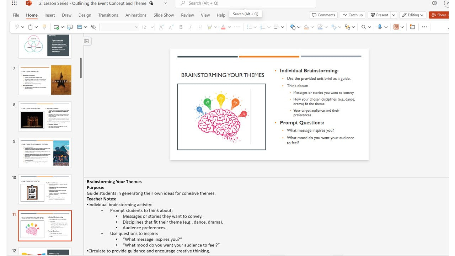Screen dimensions: 455x256
Task: Click the Paste clipboard icon
Action: point(31,27)
